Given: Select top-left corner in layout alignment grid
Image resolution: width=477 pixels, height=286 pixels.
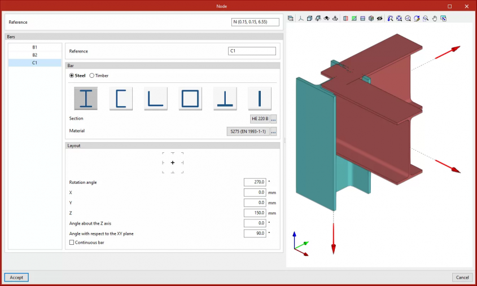Looking at the screenshot, I should click(163, 153).
